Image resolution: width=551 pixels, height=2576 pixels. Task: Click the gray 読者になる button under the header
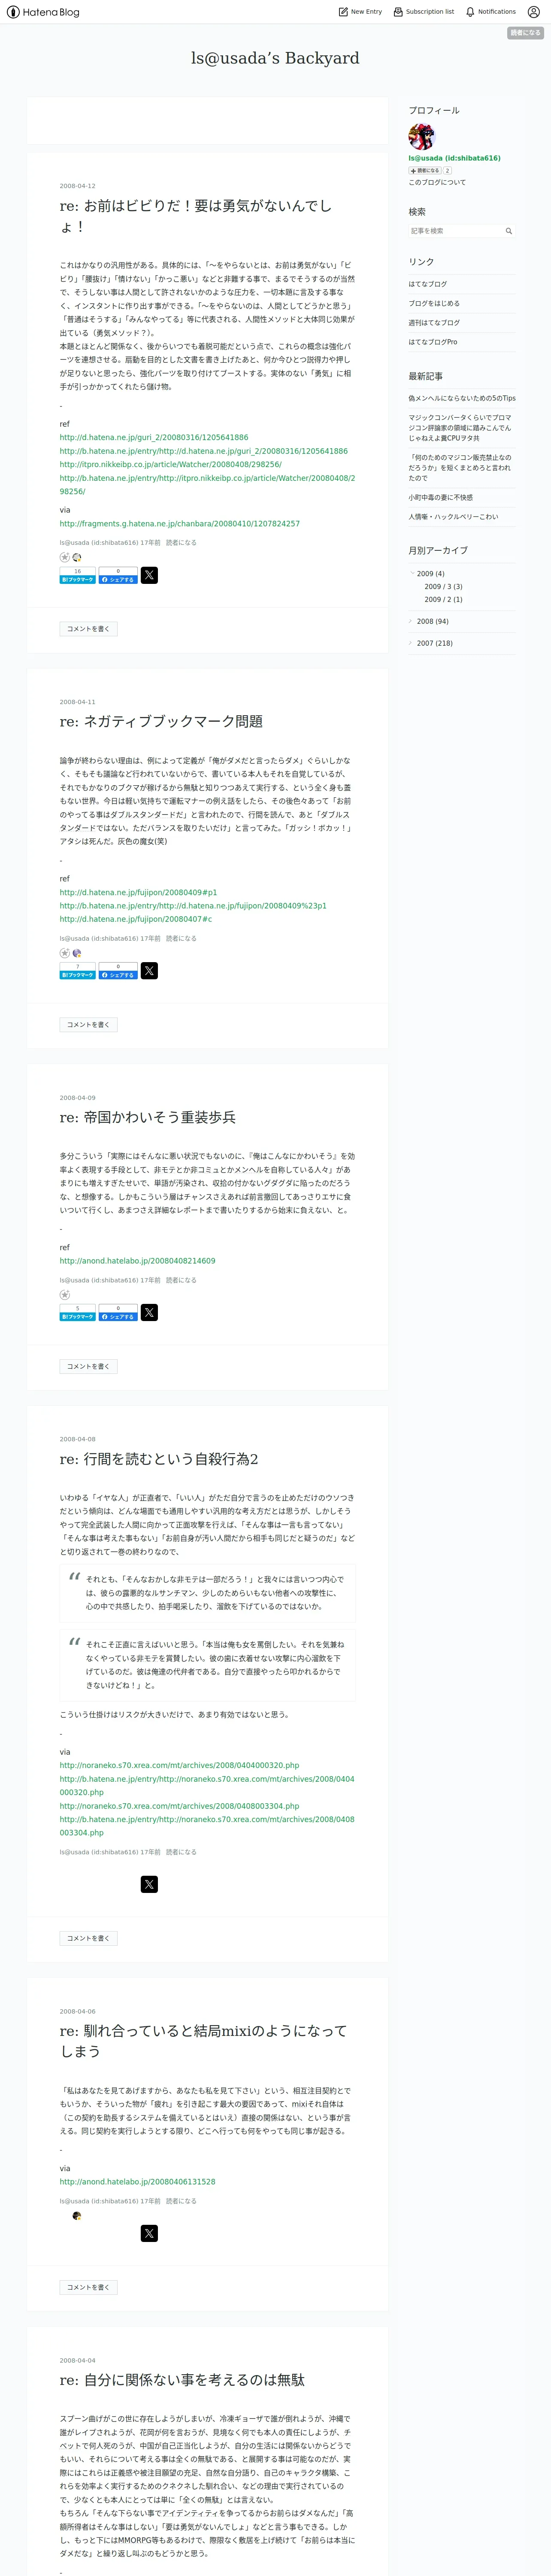point(525,33)
